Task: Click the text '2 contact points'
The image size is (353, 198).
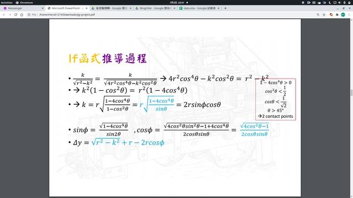Action: coord(277,116)
